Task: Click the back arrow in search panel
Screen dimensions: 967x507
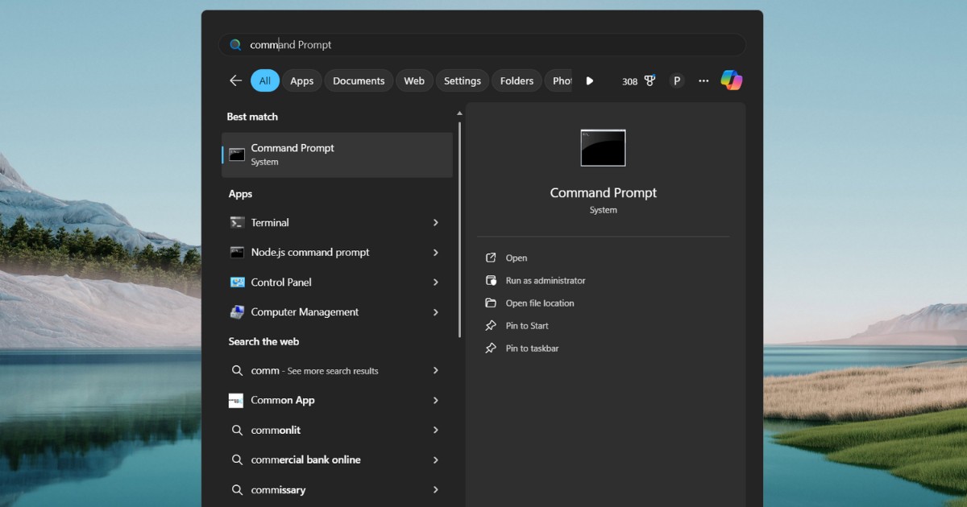Action: pos(235,80)
